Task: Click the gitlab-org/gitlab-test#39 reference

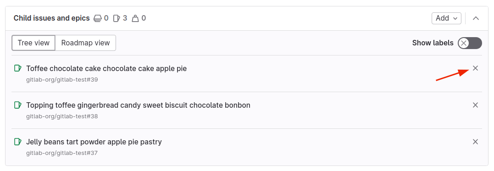Action: pyautogui.click(x=62, y=80)
